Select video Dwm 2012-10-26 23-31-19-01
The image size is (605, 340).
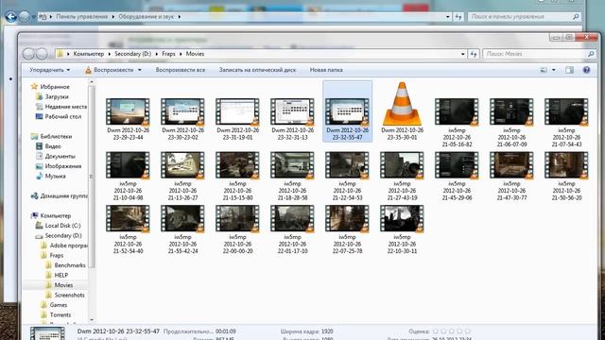point(237,118)
